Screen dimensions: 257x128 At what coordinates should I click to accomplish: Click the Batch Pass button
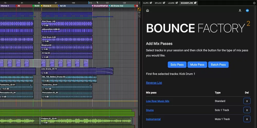[x=218, y=65]
